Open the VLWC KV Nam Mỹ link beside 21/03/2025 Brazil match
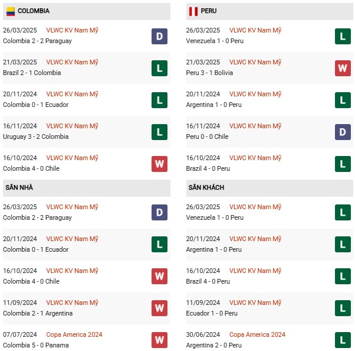Screen dimensions: 355x351 point(72,62)
